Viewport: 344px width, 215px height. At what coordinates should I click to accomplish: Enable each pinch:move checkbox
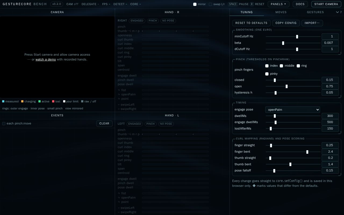[4, 124]
